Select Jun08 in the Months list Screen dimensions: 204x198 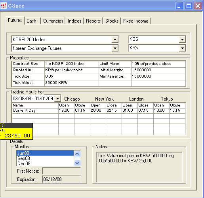point(45,153)
